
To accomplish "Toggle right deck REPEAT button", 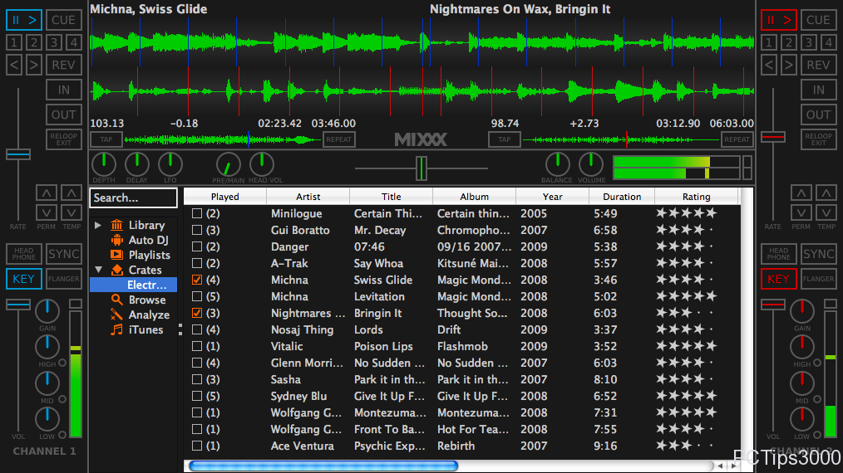I will [737, 139].
